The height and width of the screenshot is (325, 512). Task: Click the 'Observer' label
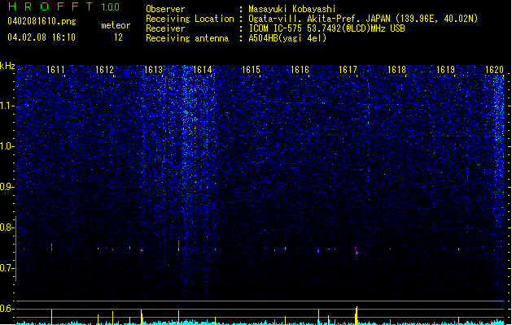(165, 9)
